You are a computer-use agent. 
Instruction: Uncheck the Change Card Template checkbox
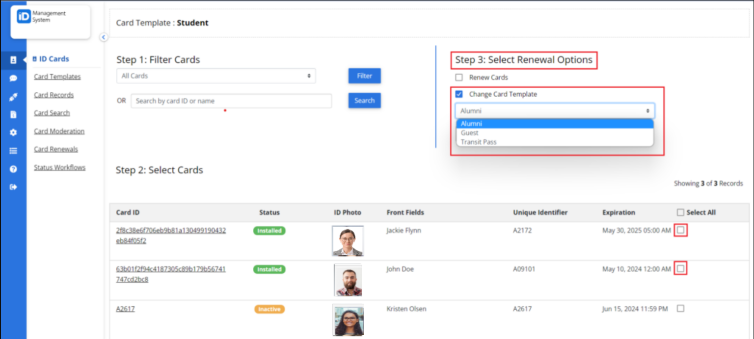coord(459,94)
